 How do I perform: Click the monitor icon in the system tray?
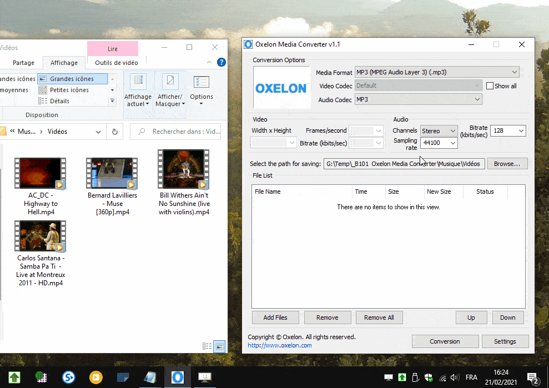(388, 377)
